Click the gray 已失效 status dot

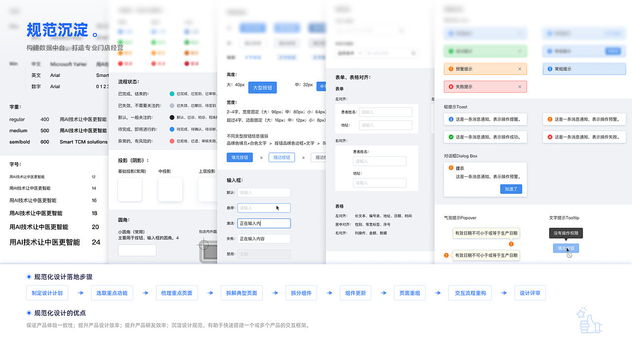(172, 106)
